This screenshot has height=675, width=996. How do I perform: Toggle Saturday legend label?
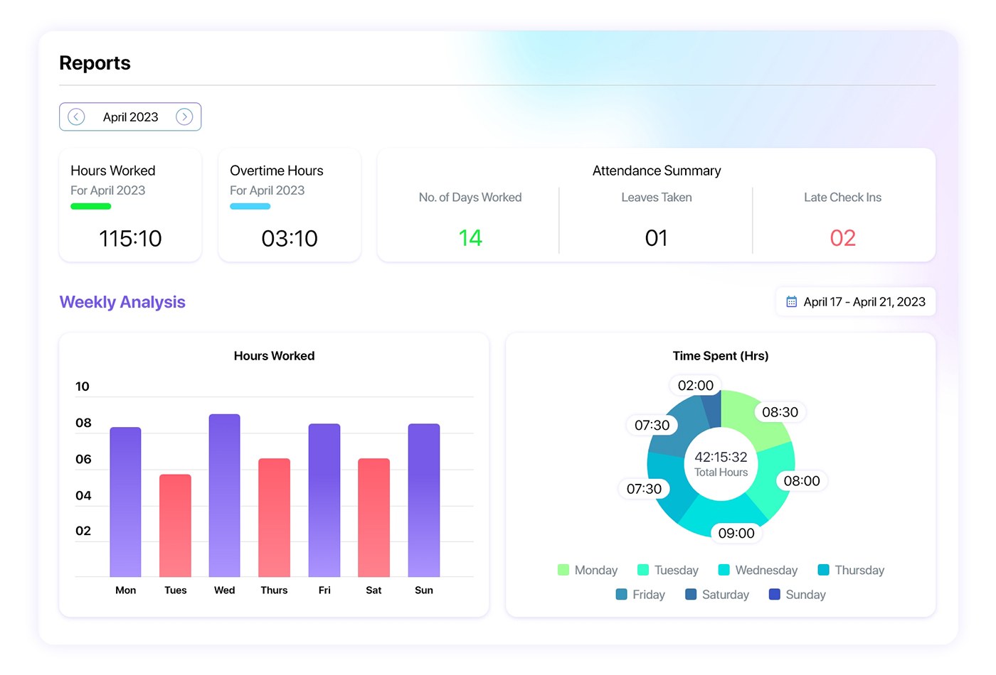pos(726,594)
